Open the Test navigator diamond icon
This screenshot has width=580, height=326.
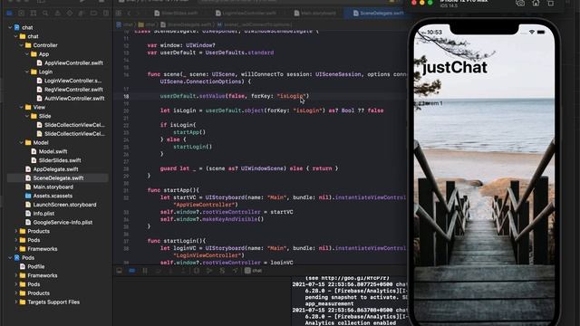[70, 14]
